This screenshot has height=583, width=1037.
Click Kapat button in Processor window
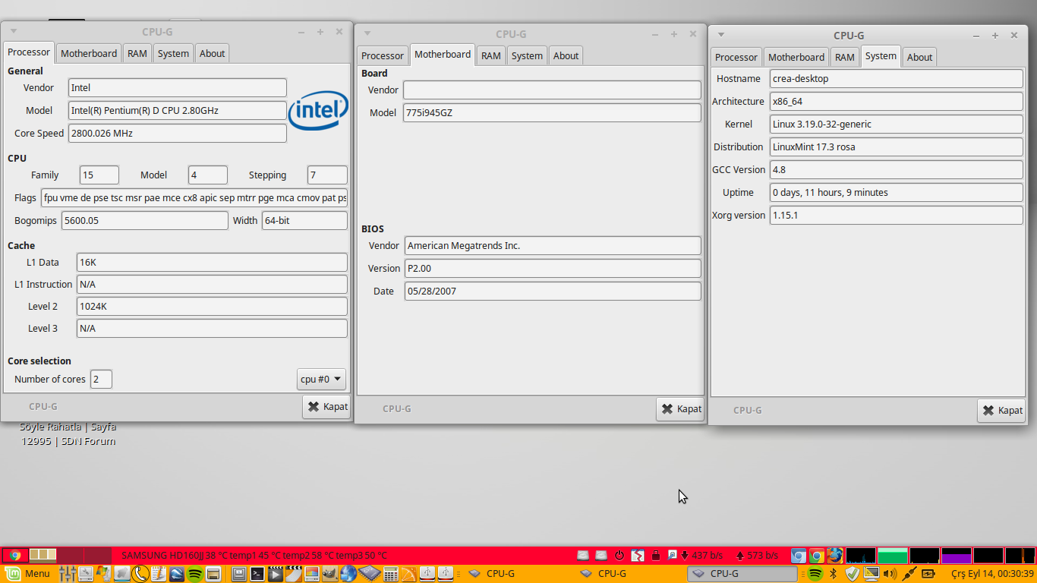click(326, 406)
